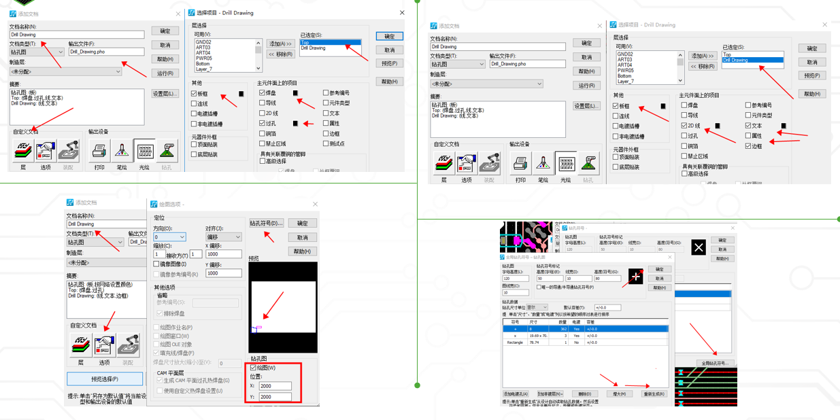Click the 板框 color swatch in upper-left dialog

point(241,94)
